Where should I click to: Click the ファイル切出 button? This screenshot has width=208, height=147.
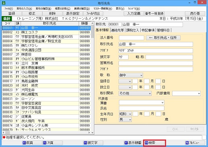coord(93,14)
